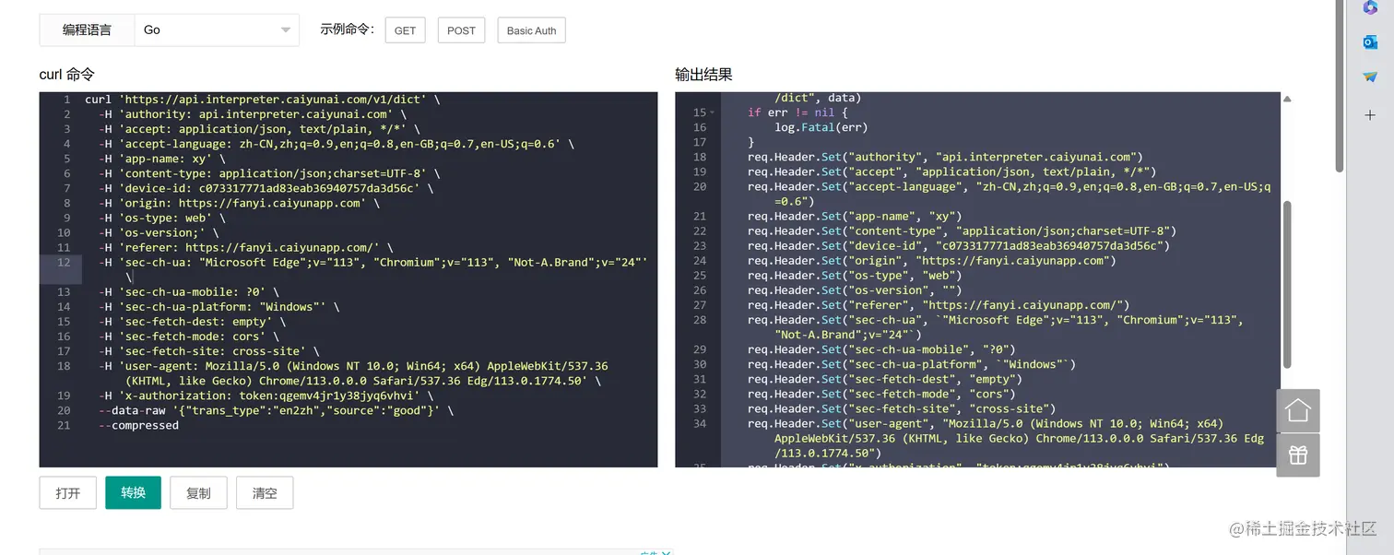The width and height of the screenshot is (1394, 555).
Task: Click the curl 命令 heading
Action: click(x=66, y=74)
